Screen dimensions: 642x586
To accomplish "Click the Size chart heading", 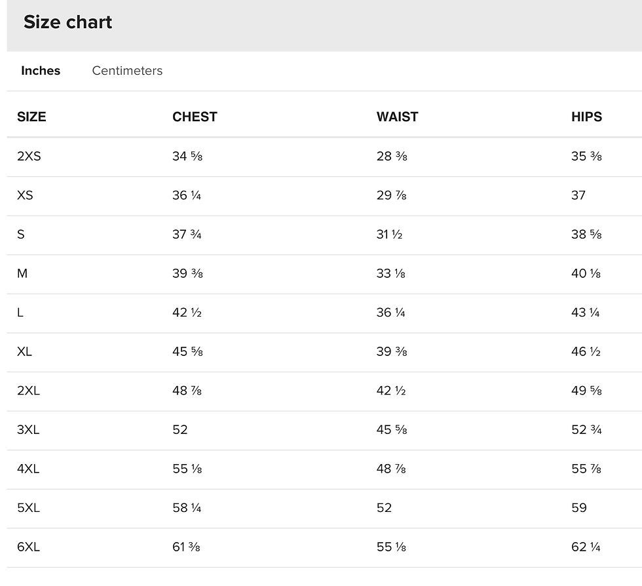I will (x=67, y=22).
